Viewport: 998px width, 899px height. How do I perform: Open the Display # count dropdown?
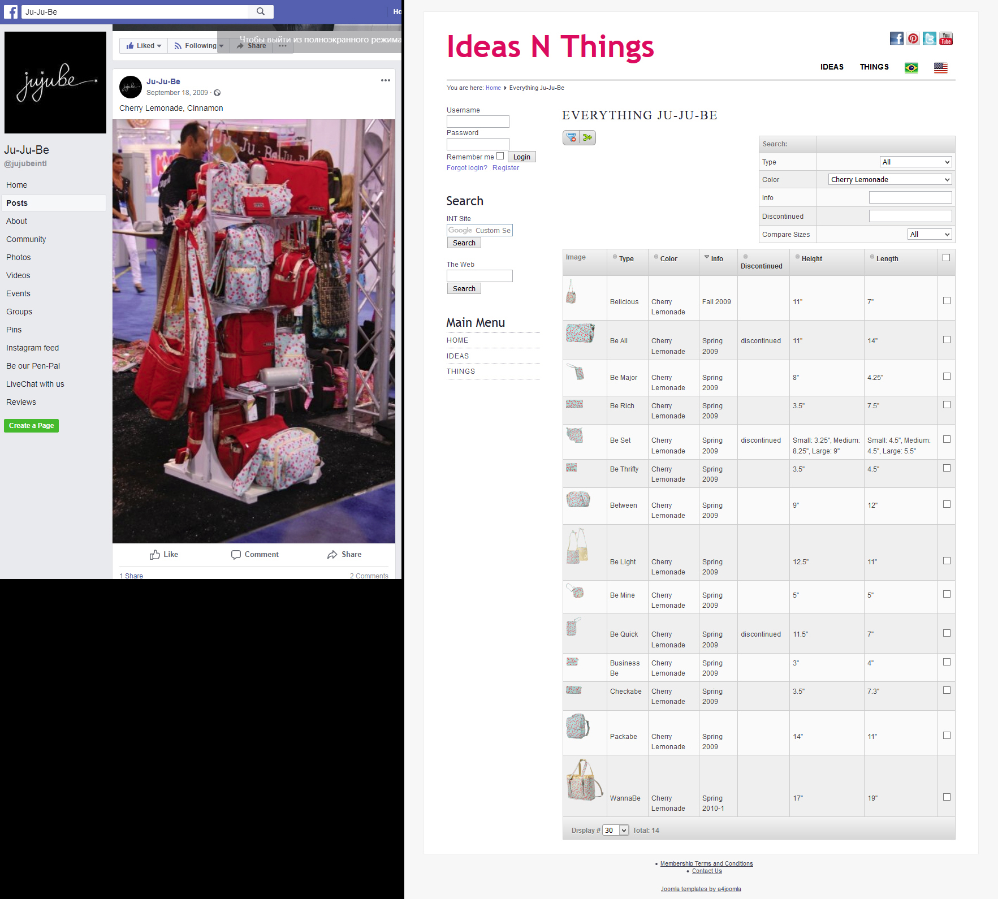[616, 830]
